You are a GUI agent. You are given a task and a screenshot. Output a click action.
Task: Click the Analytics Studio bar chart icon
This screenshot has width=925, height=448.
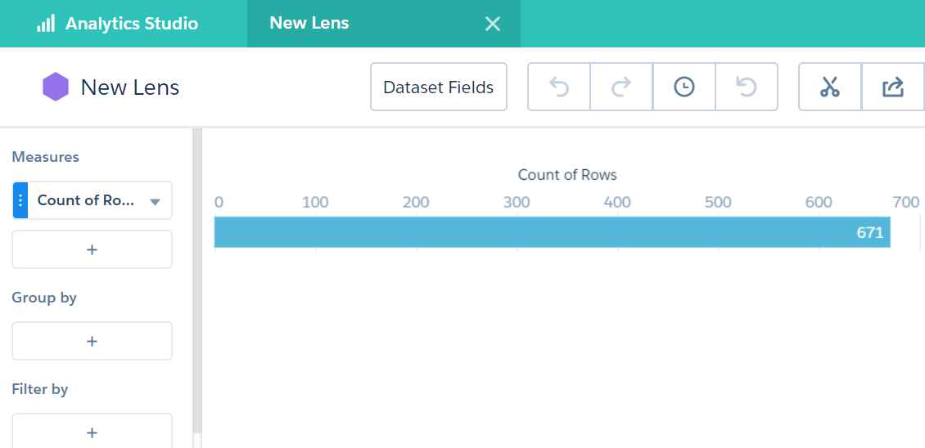pos(46,23)
